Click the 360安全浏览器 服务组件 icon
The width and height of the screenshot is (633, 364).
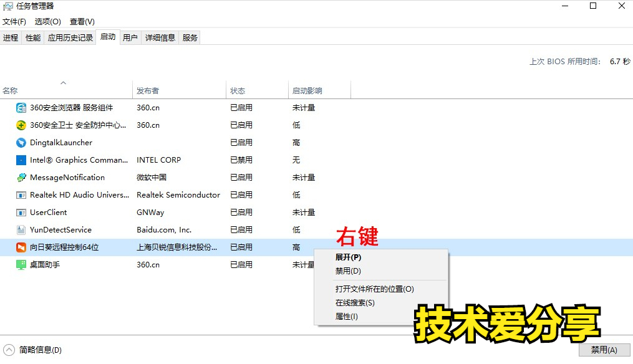click(19, 107)
